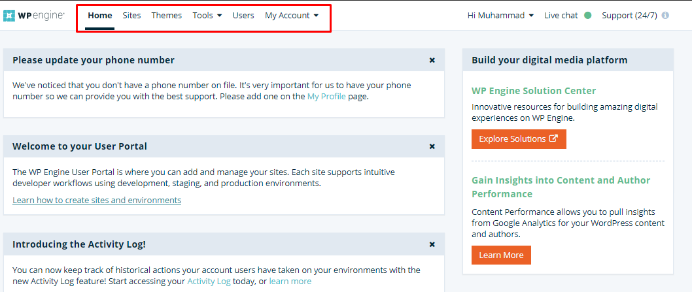Click the info icon beside Support
692x292 pixels.
click(x=665, y=16)
